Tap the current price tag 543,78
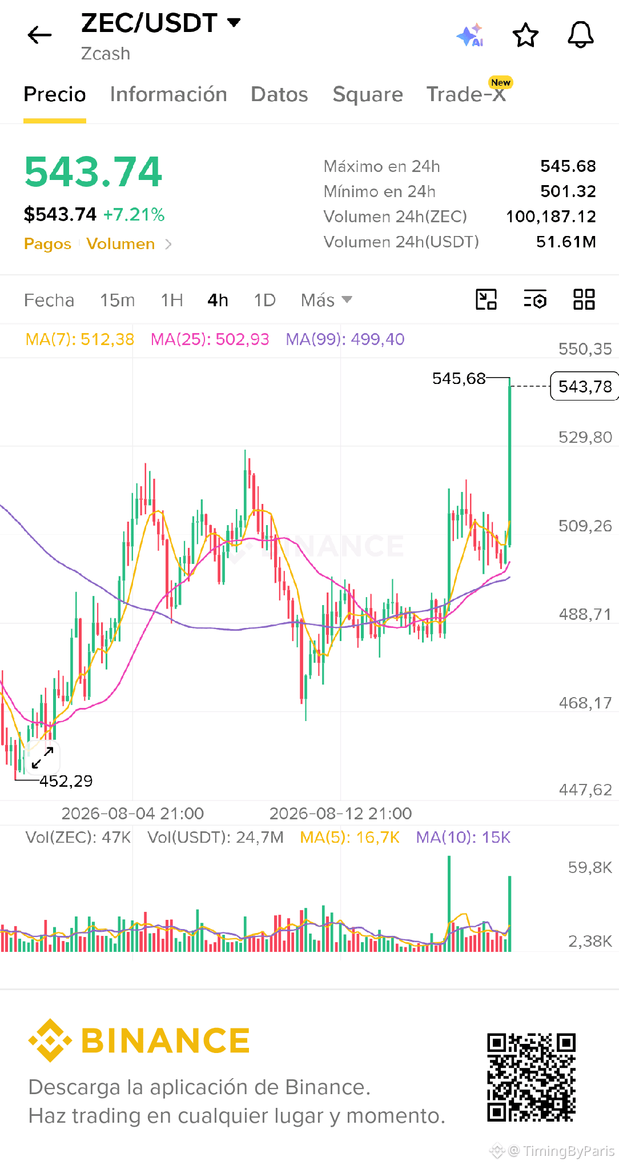 click(x=584, y=386)
